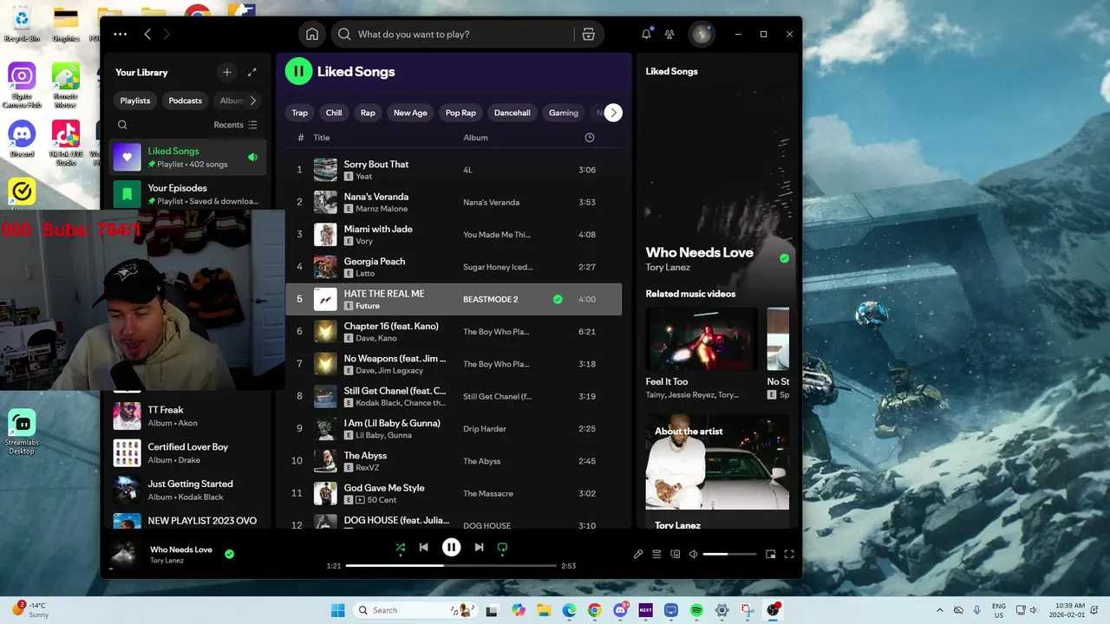
Task: Open the Recycle Bin on the desktop
Action: click(x=22, y=23)
